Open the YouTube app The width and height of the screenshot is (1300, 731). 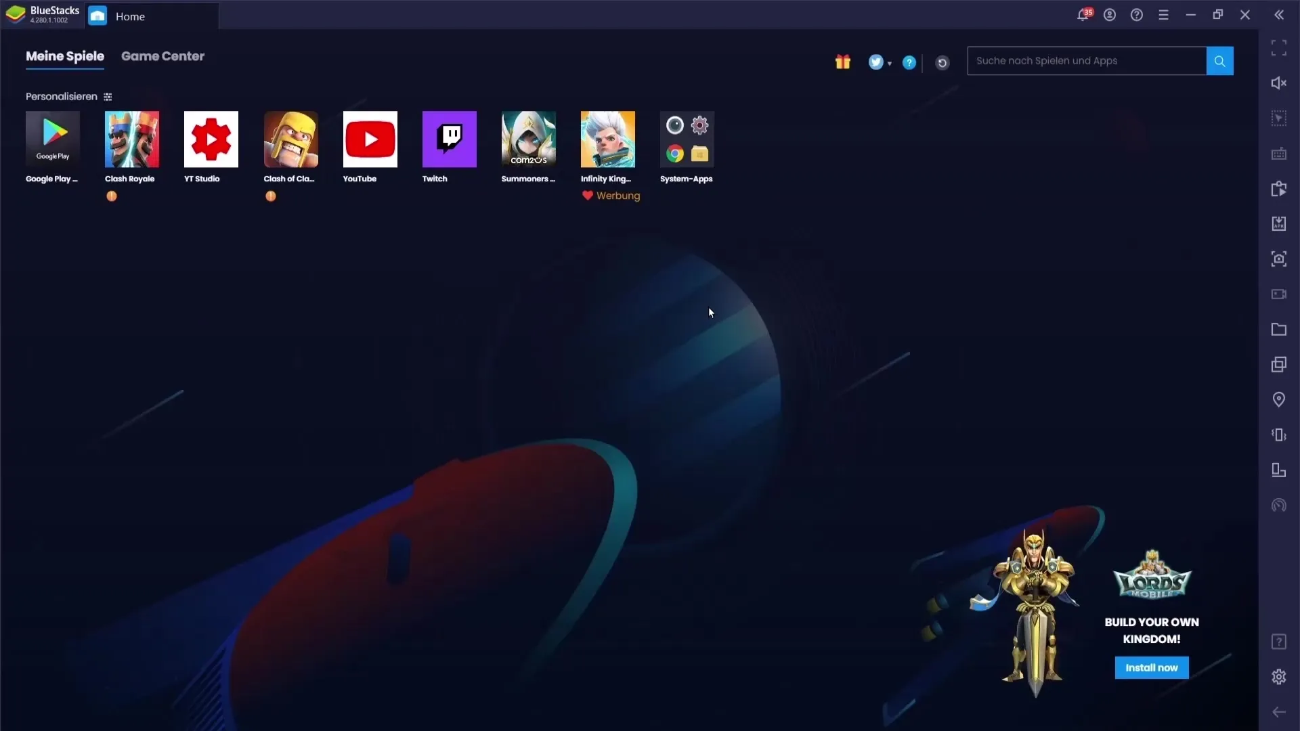point(370,139)
